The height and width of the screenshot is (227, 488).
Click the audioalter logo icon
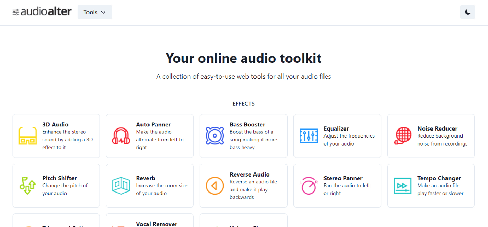click(x=15, y=11)
